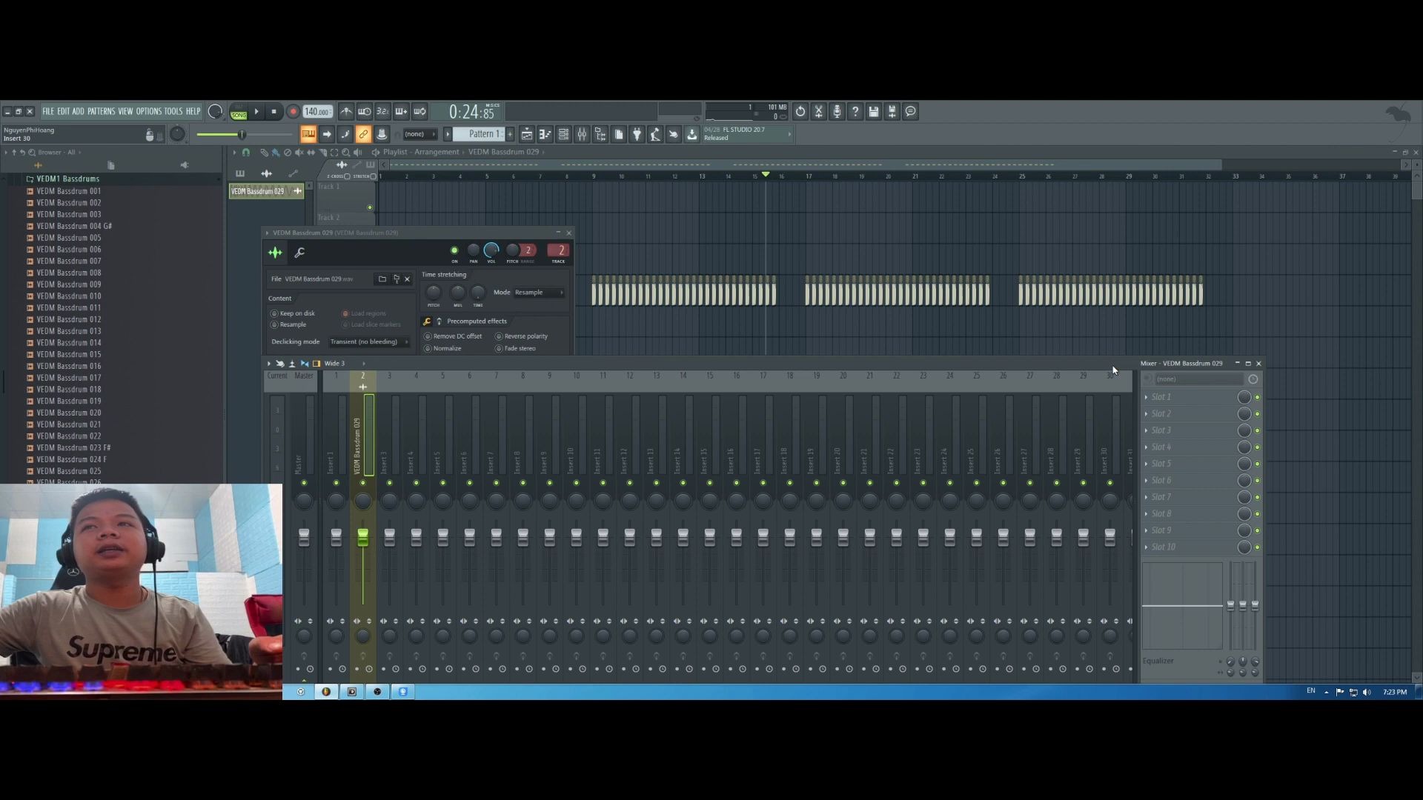Open Time stretching Mode Resample dropdown

click(x=540, y=293)
